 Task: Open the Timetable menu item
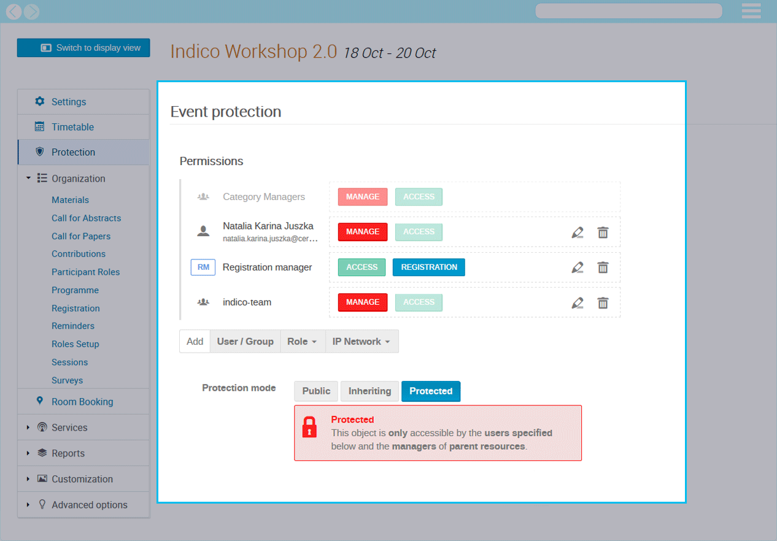tap(72, 127)
